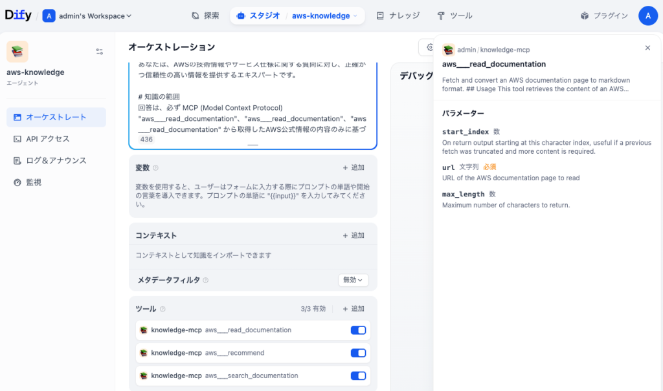The width and height of the screenshot is (663, 391).
Task: Click the 3/3 有効 tools status
Action: point(313,309)
